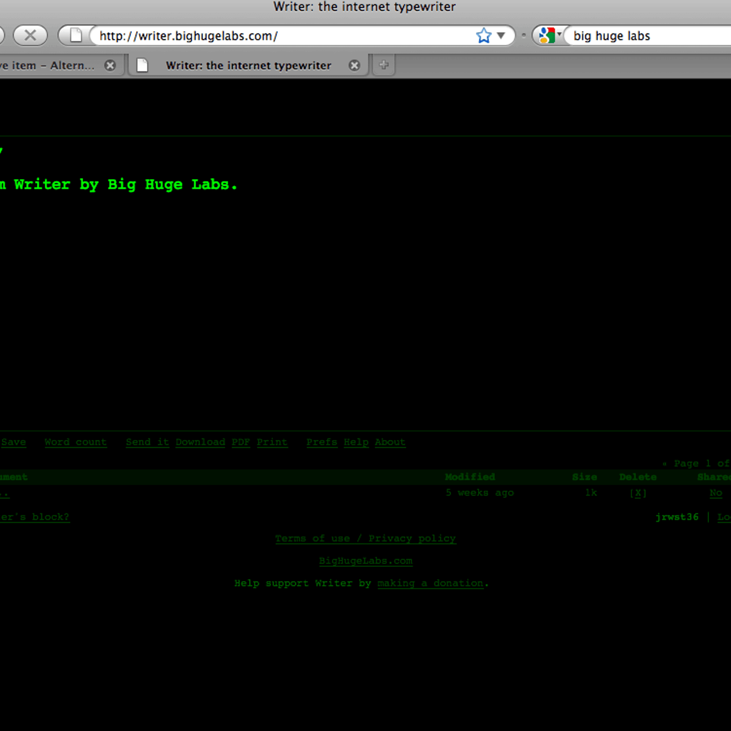731x731 pixels.
Task: Click the Page 1 of pagination text
Action: tap(701, 463)
